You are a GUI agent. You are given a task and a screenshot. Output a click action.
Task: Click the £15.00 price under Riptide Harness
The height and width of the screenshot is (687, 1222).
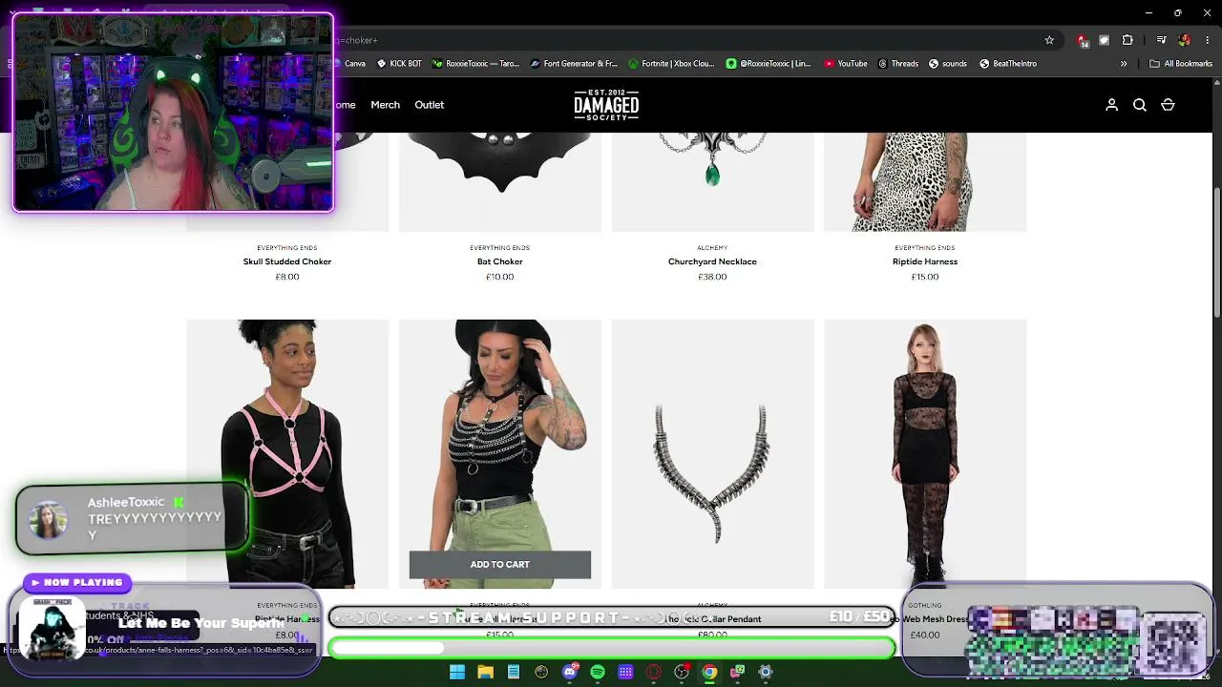[x=925, y=277]
